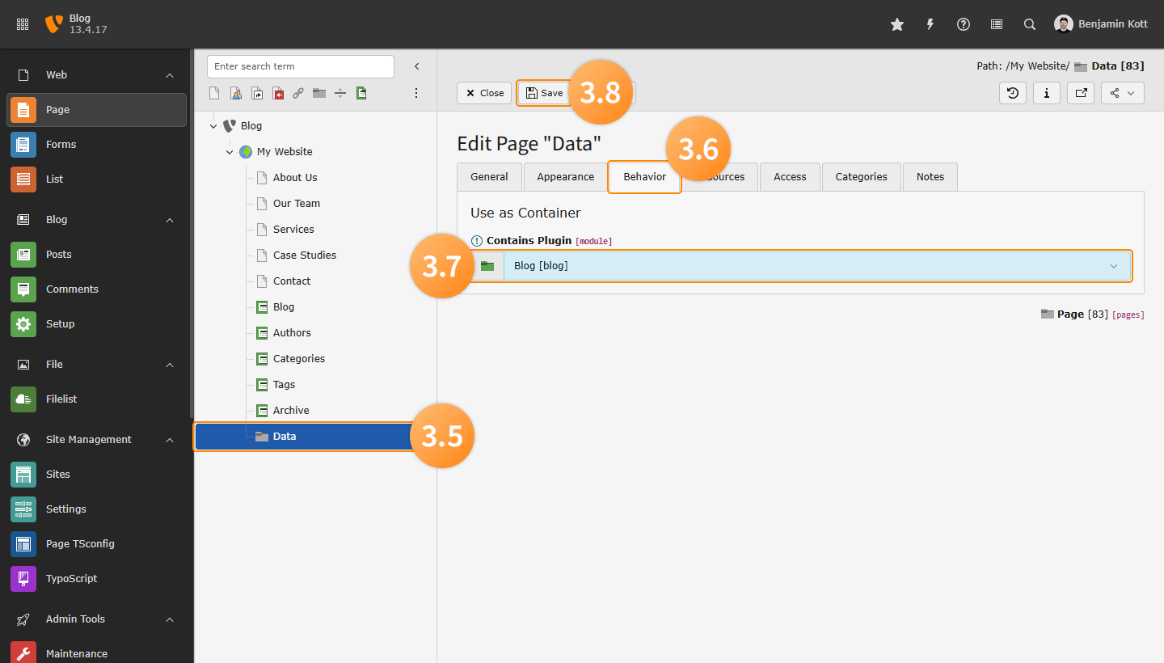Click the view webpage icon button
The width and height of the screenshot is (1164, 663).
[x=1080, y=93]
